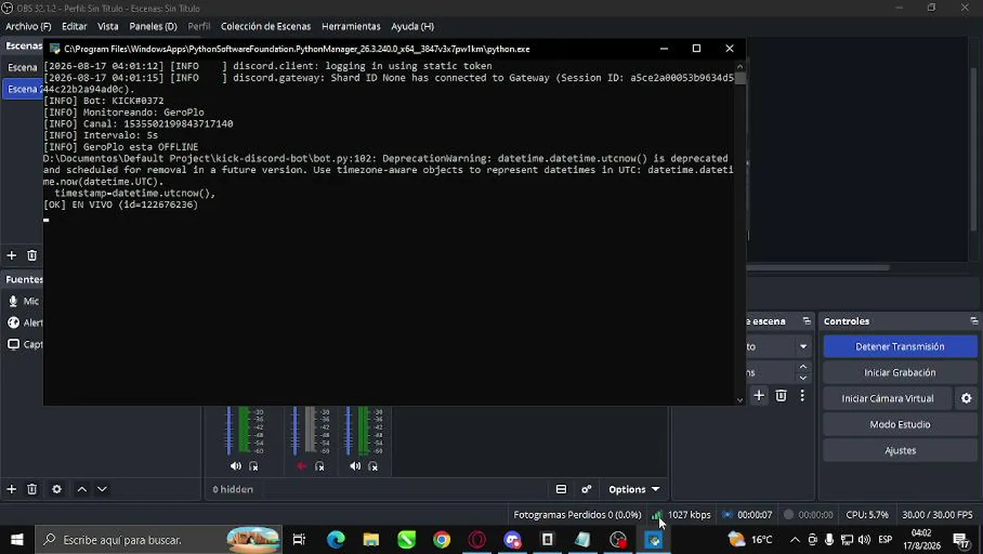Click Iniciar Grabación button
Screen dimensions: 983x554
[x=900, y=372]
